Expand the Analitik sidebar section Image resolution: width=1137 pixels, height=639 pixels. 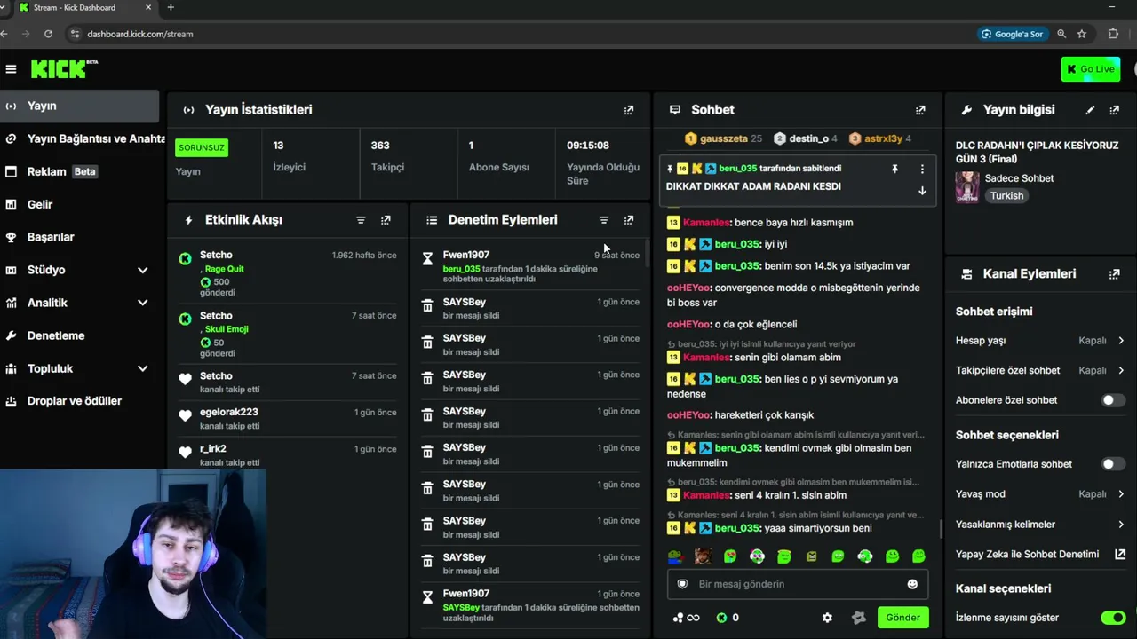pos(142,303)
